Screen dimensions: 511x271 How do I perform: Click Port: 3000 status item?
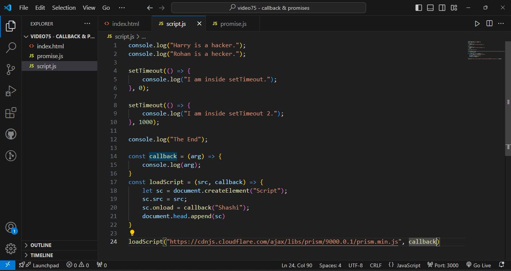tap(443, 265)
